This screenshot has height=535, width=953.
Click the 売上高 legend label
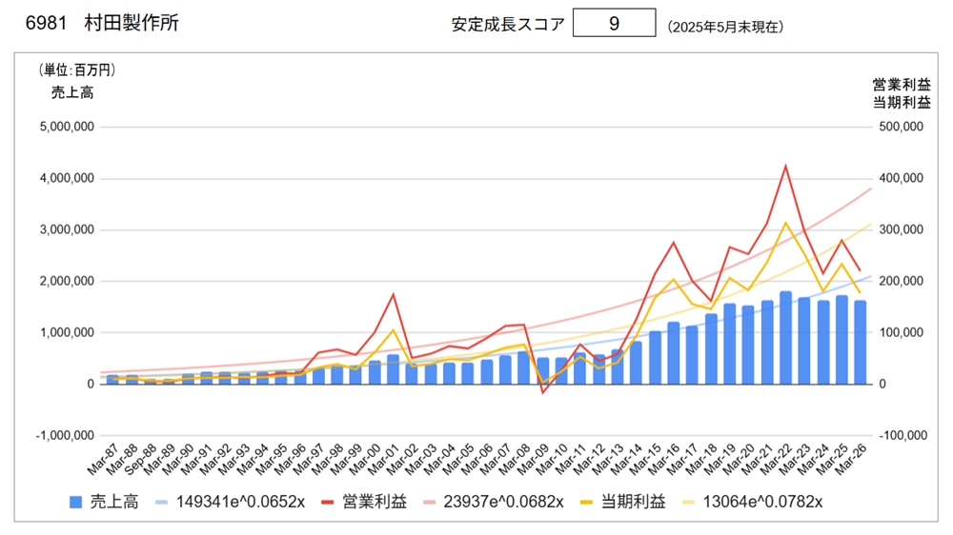click(114, 503)
